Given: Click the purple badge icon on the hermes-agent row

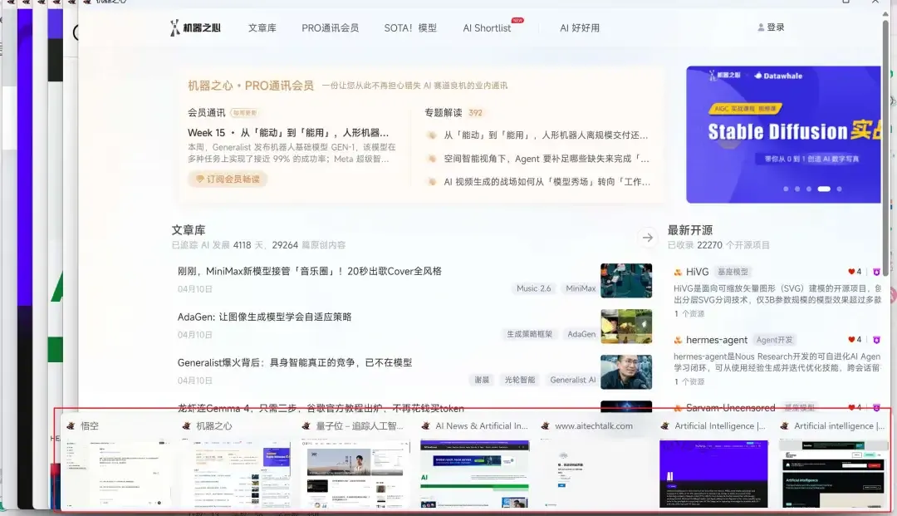Looking at the screenshot, I should 876,340.
